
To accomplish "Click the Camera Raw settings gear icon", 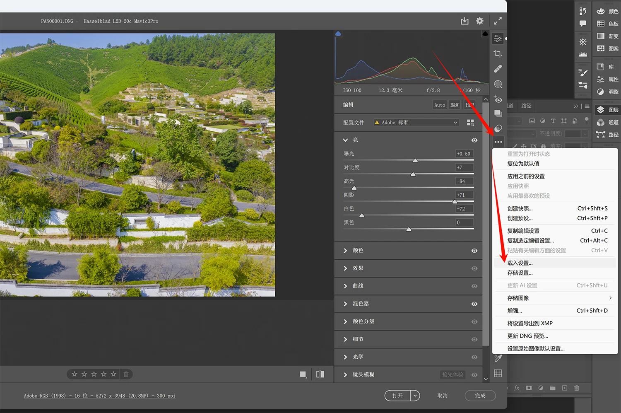I will pyautogui.click(x=479, y=21).
